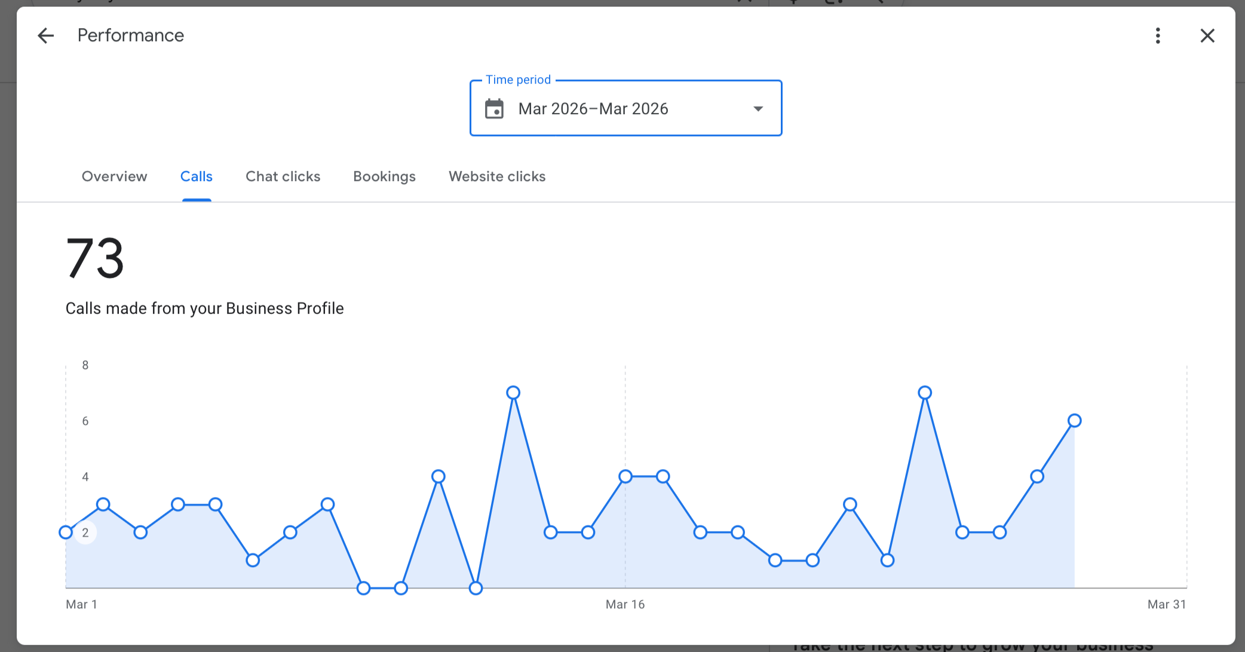
Task: Click the Mar 31 x-axis label
Action: pyautogui.click(x=1166, y=604)
